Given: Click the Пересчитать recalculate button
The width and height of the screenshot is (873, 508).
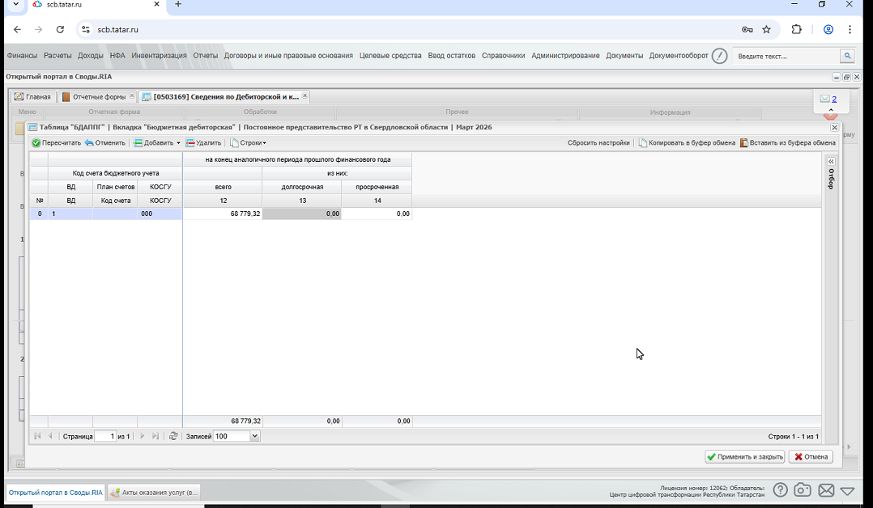Looking at the screenshot, I should (x=56, y=143).
